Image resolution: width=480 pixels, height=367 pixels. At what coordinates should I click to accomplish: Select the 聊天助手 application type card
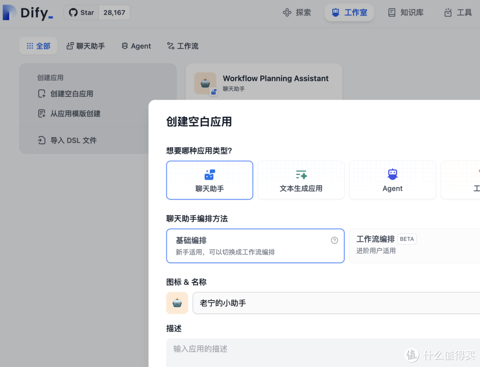(x=209, y=180)
